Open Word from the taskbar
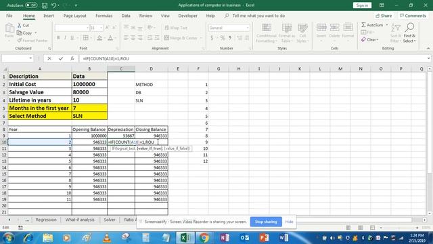Screen dimensions: 433x244 [283, 238]
